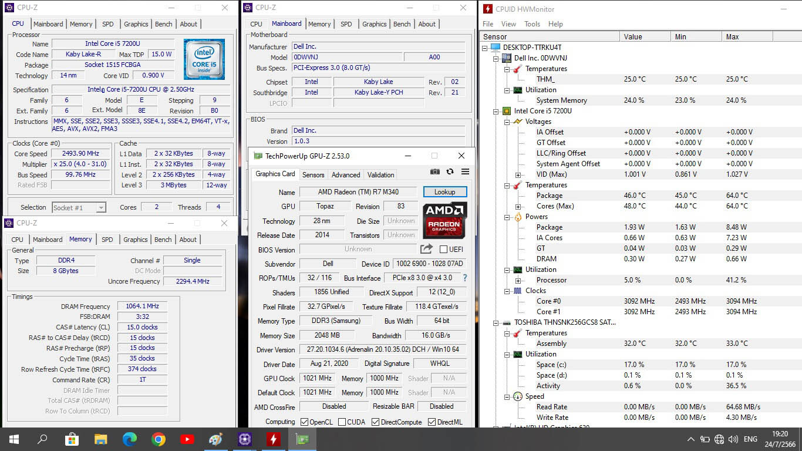Click the flame icon beside Powers
The image size is (802, 451).
[x=518, y=217]
